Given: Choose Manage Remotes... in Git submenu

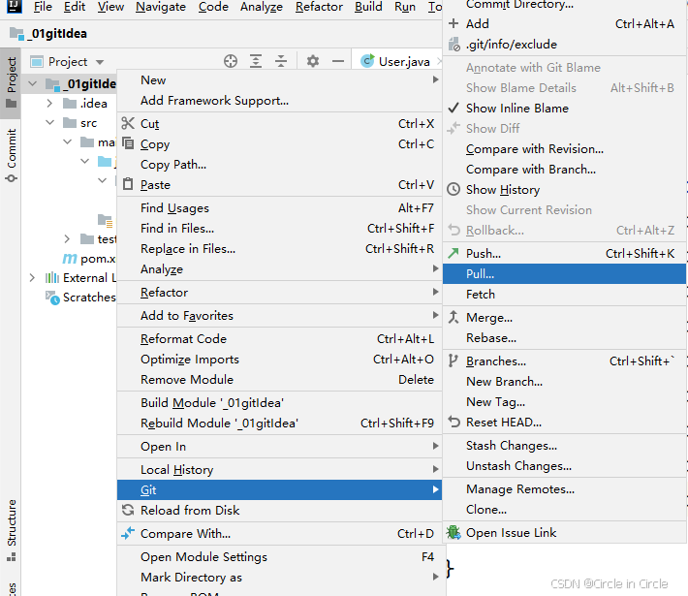Looking at the screenshot, I should pos(519,489).
